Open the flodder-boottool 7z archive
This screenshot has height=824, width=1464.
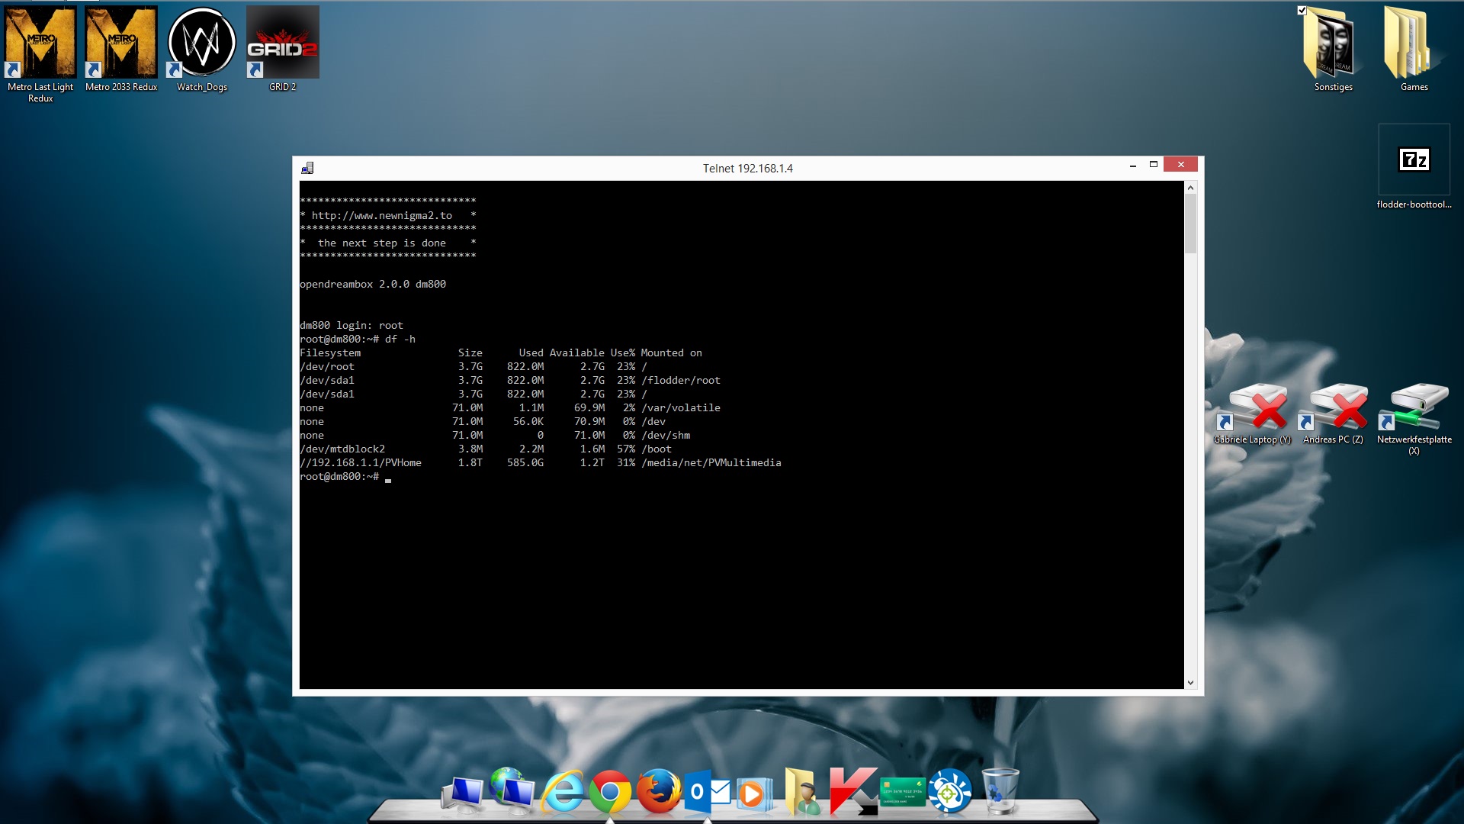pyautogui.click(x=1414, y=160)
